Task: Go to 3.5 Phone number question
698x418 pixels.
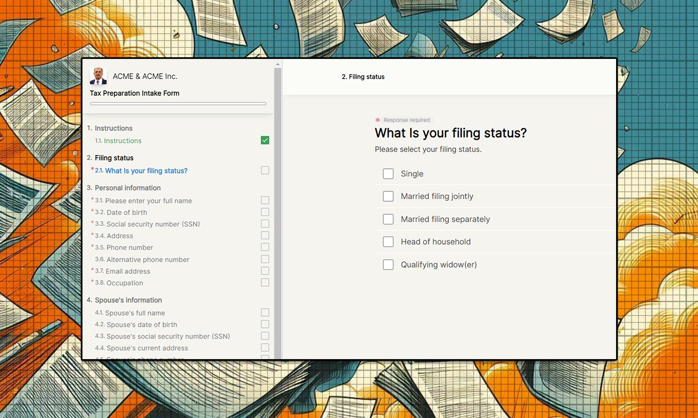Action: [x=124, y=248]
